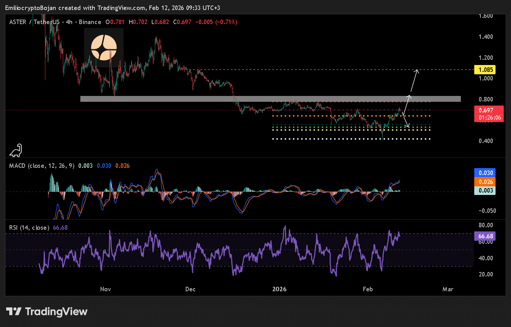Click the dinosaur icon on the chart
511x327 pixels.
tap(16, 150)
